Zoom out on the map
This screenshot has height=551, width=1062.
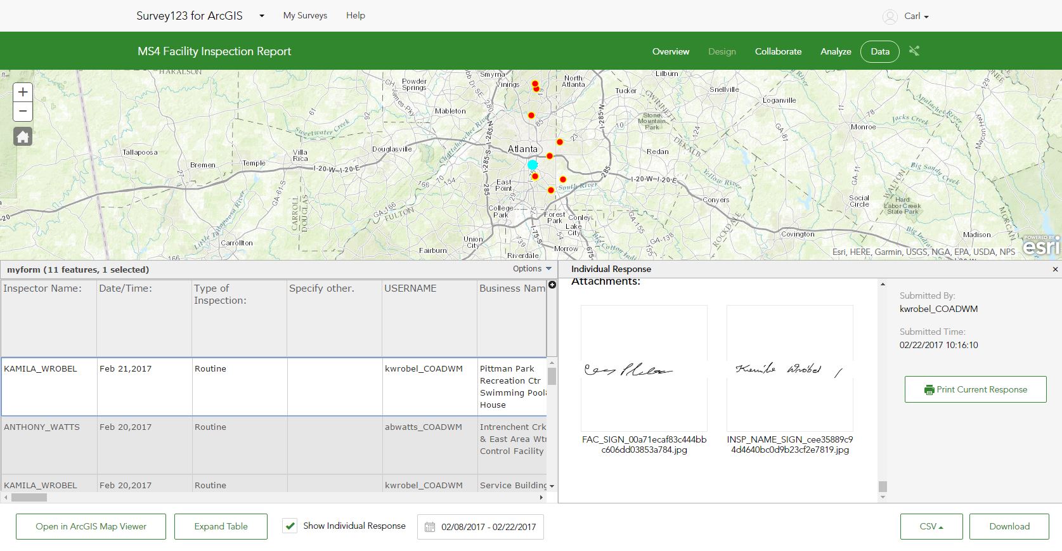pyautogui.click(x=23, y=112)
